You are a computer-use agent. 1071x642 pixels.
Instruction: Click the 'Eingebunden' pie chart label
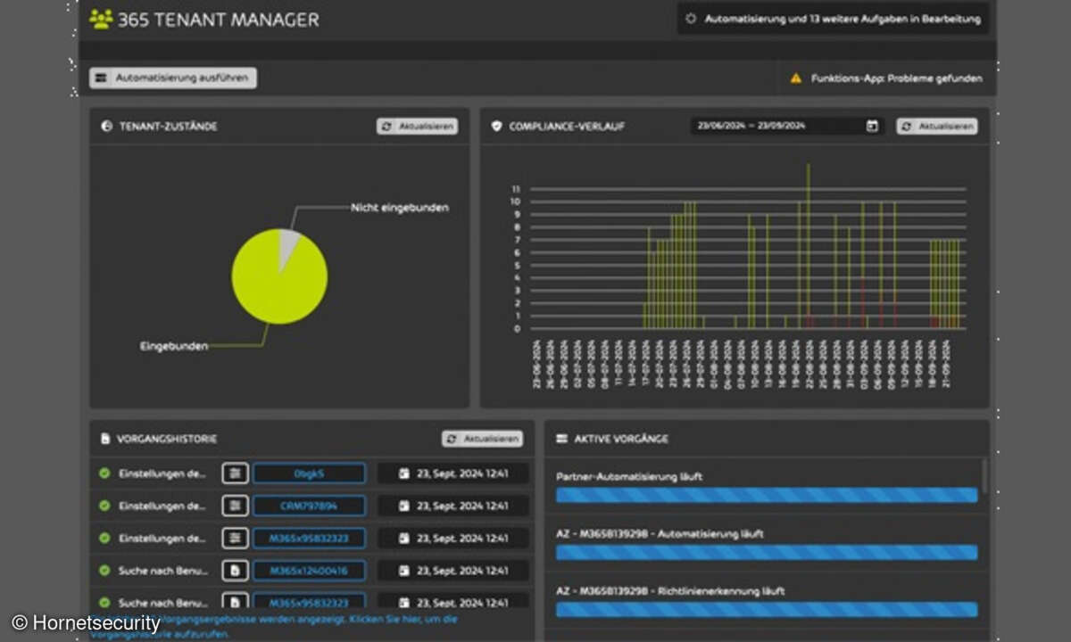click(x=174, y=345)
